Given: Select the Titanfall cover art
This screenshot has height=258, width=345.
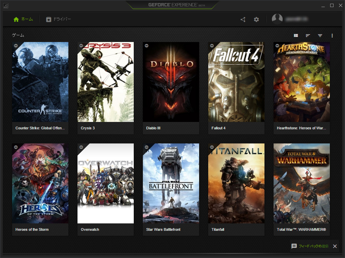Looking at the screenshot, I should [236, 183].
